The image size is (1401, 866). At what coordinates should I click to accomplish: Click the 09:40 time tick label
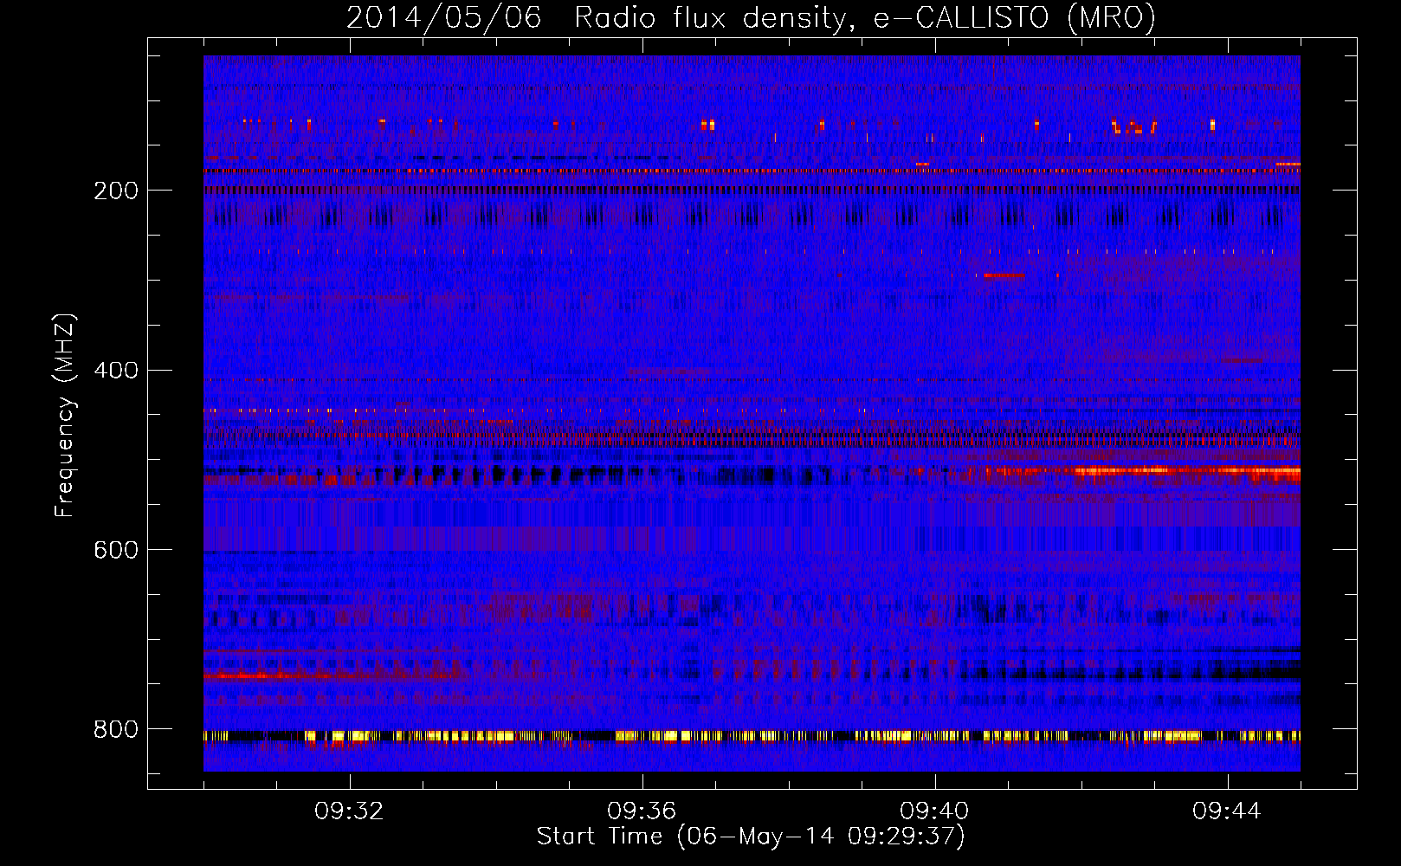coord(934,811)
